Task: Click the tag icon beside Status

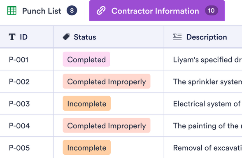Action: (x=66, y=37)
